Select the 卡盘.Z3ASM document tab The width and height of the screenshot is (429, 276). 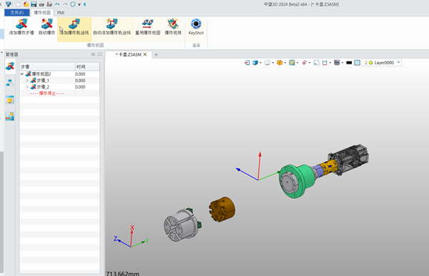tap(128, 54)
